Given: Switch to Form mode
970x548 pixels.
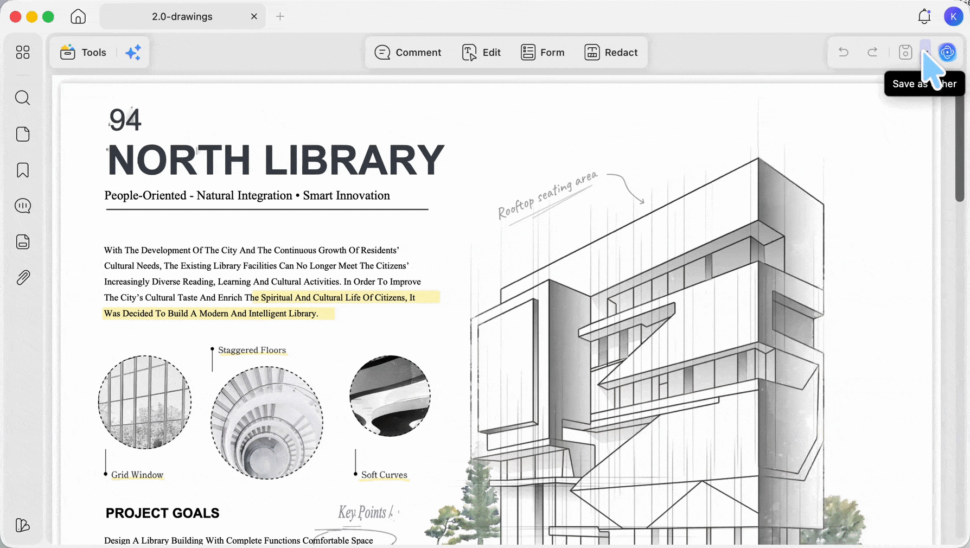Looking at the screenshot, I should pos(543,52).
